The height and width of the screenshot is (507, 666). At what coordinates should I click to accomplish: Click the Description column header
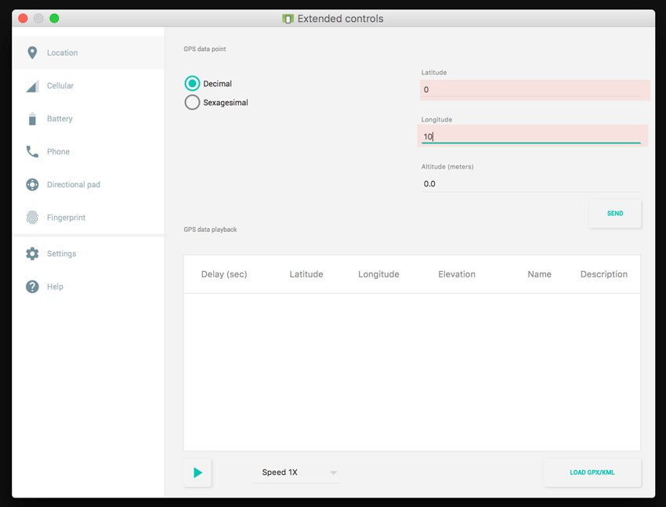tap(603, 274)
